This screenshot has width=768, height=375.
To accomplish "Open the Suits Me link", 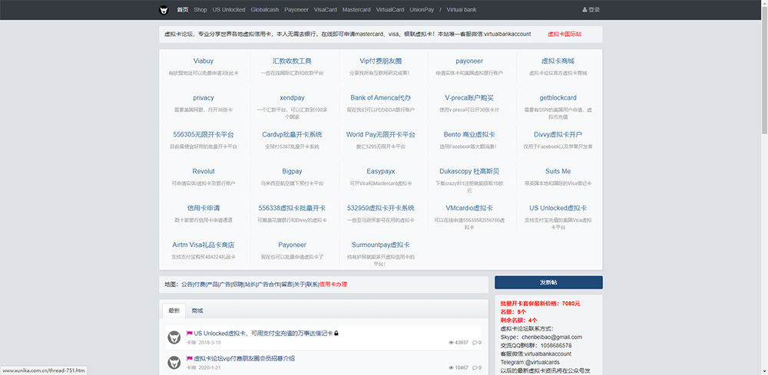I will tap(558, 171).
